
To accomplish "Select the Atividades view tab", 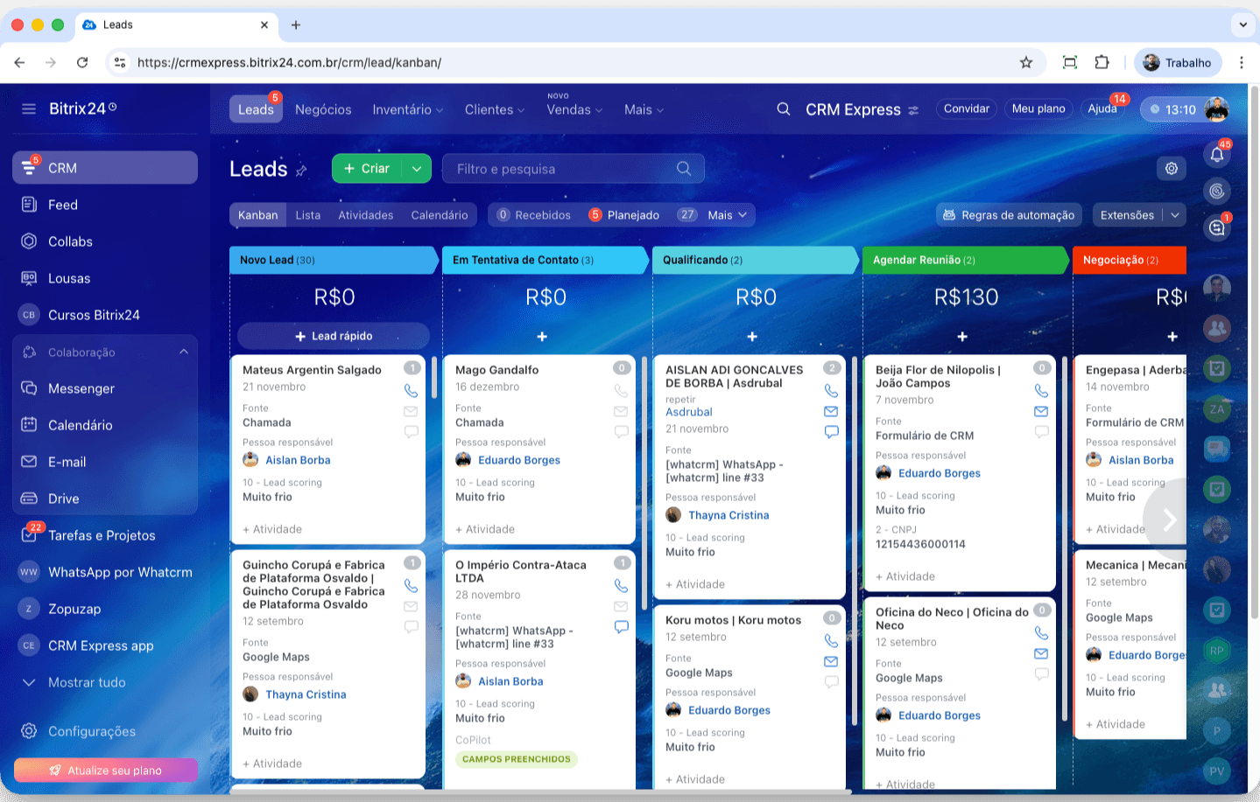I will click(x=365, y=215).
